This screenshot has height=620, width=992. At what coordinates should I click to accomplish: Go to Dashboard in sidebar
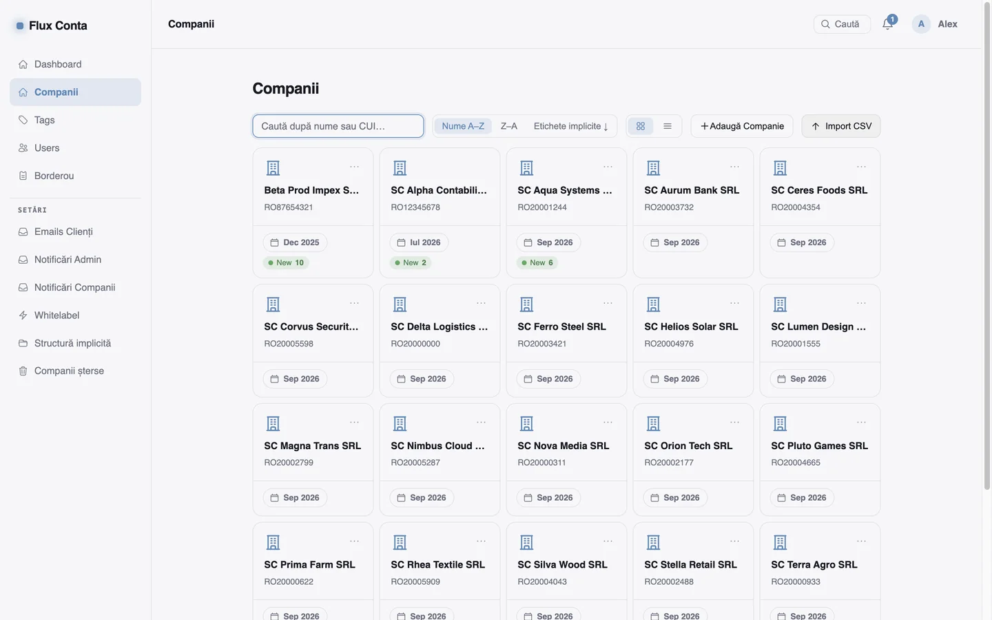coord(75,64)
